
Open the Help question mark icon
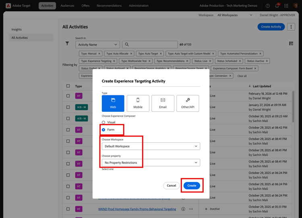point(267,6)
